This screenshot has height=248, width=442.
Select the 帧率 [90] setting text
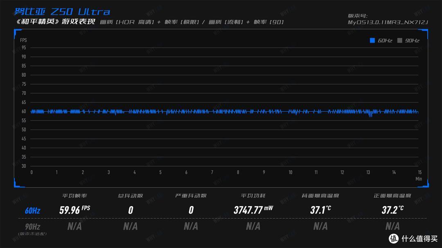point(268,22)
